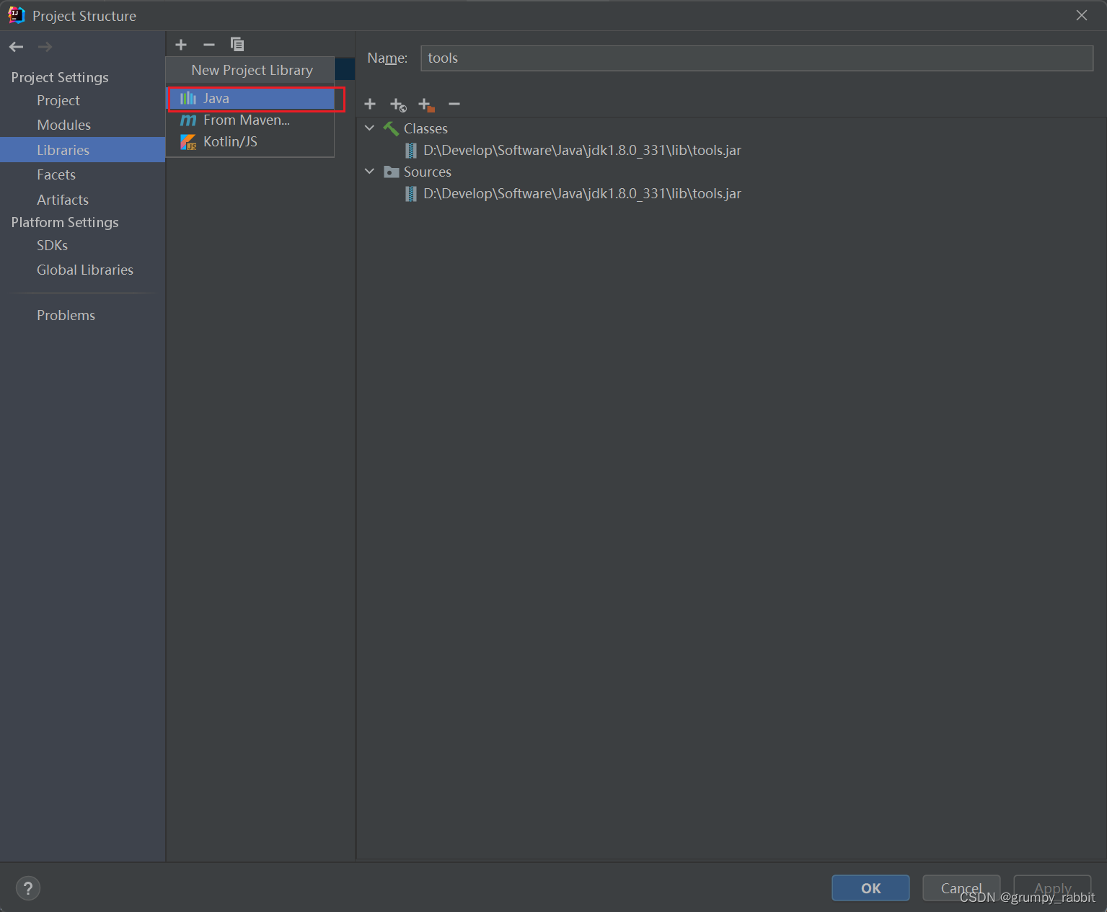Click the add new library plus icon
Image resolution: width=1107 pixels, height=912 pixels.
(181, 45)
